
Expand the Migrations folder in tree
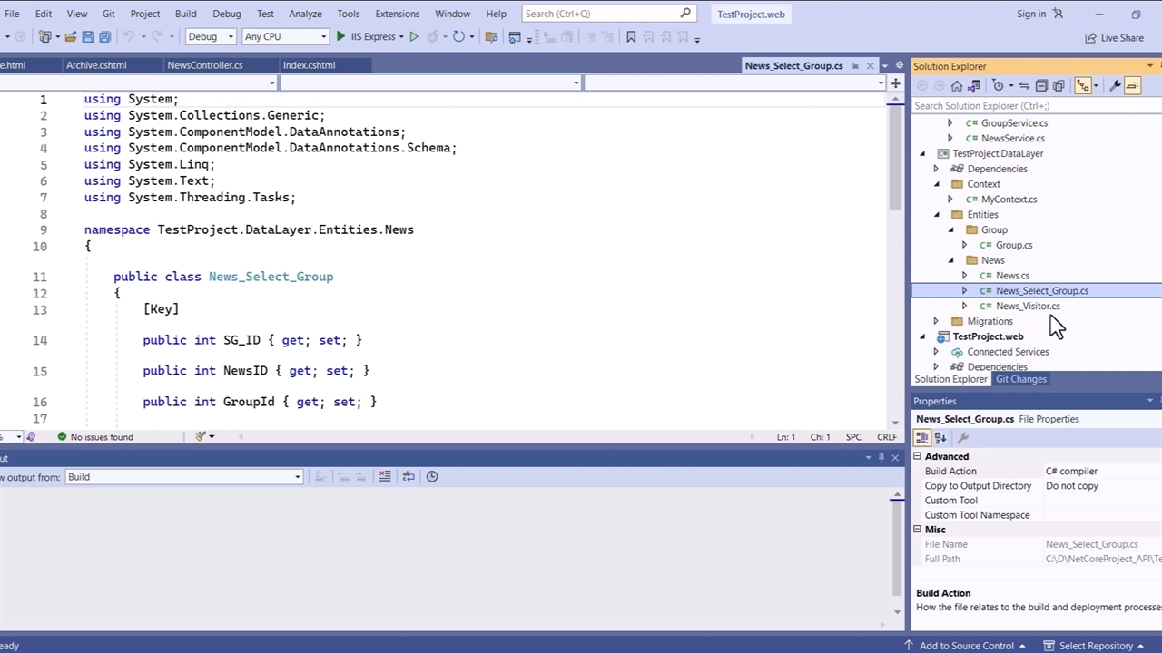(936, 321)
